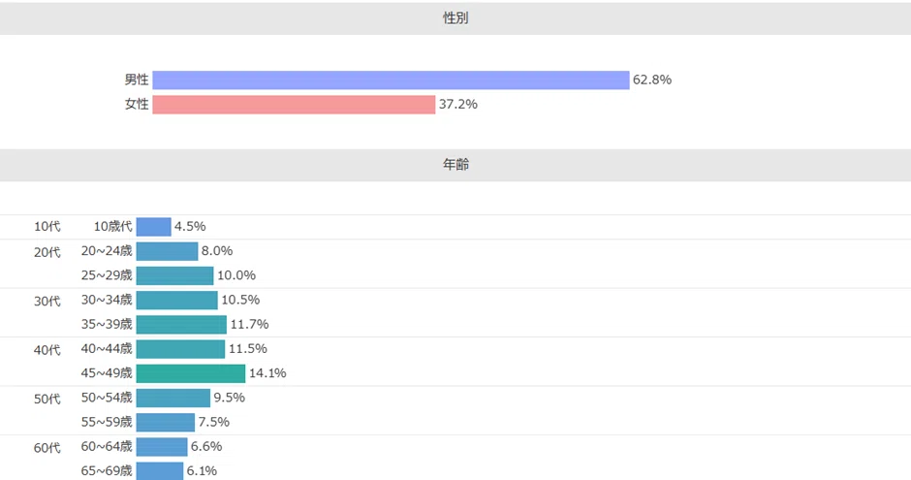Click the 25~29歳 10.0% bar
911x480 pixels.
pyautogui.click(x=174, y=275)
